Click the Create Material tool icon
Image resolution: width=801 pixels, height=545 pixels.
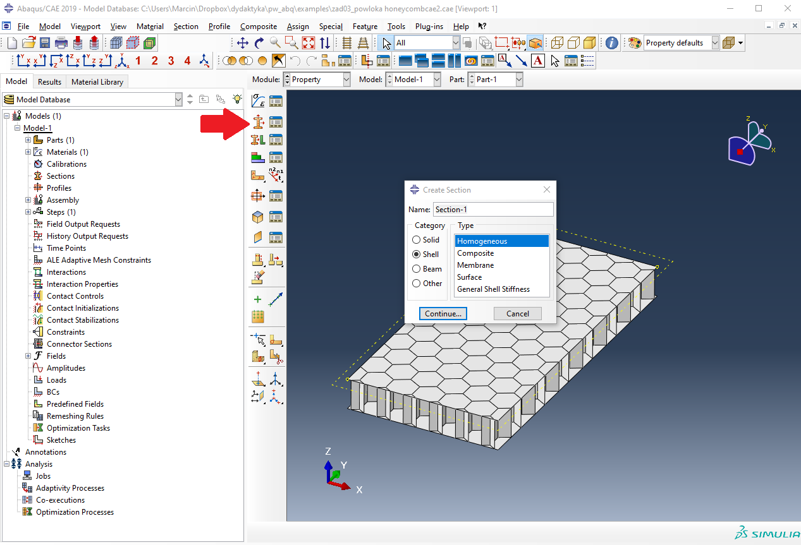tap(258, 100)
